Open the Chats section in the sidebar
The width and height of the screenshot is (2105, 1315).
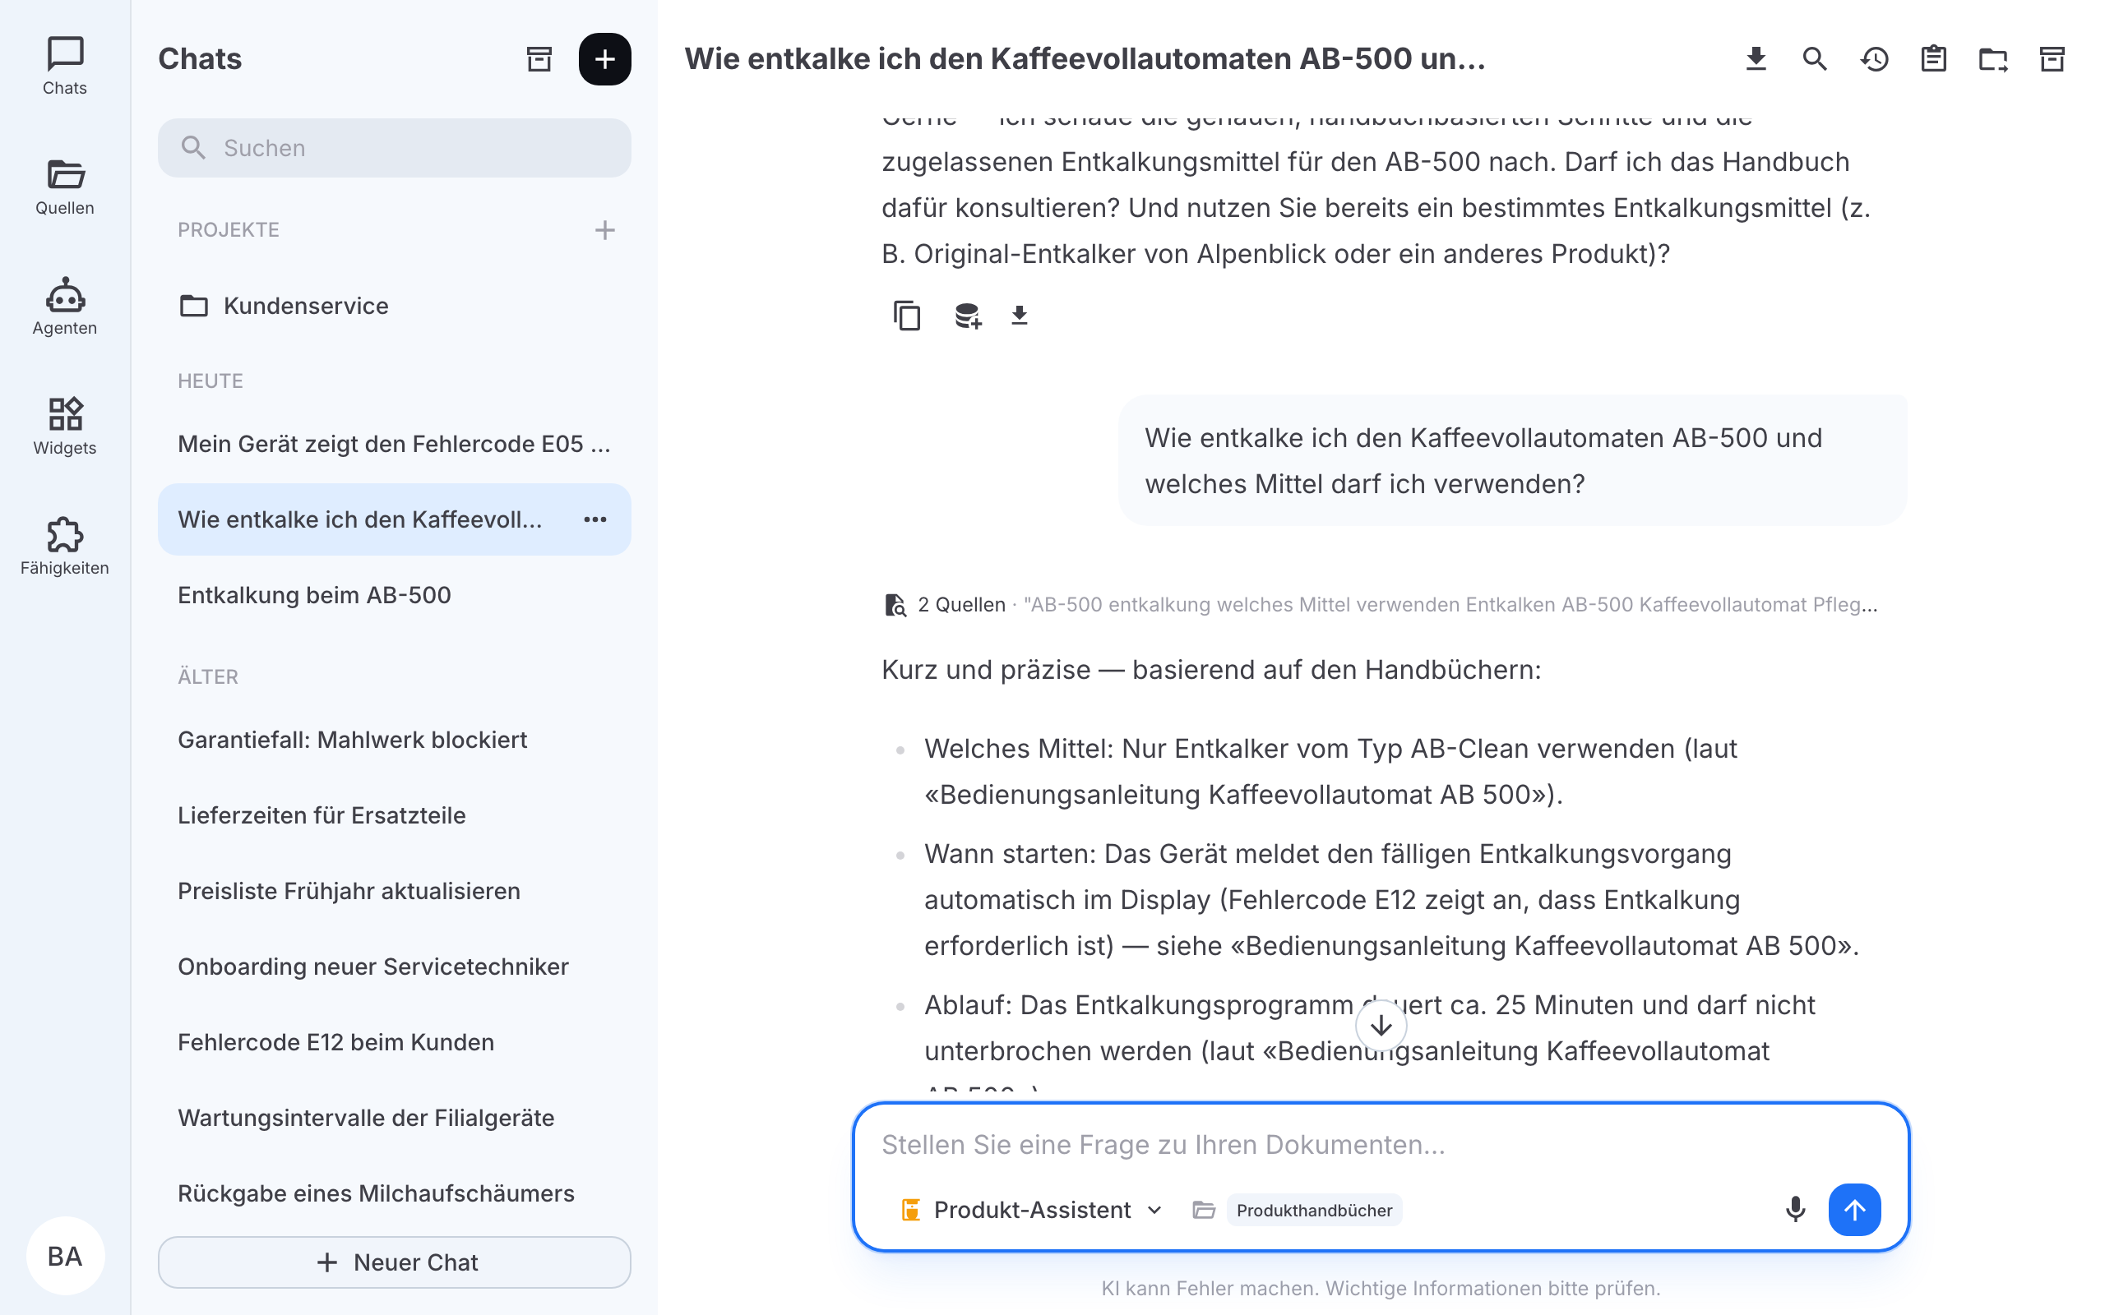click(x=64, y=66)
